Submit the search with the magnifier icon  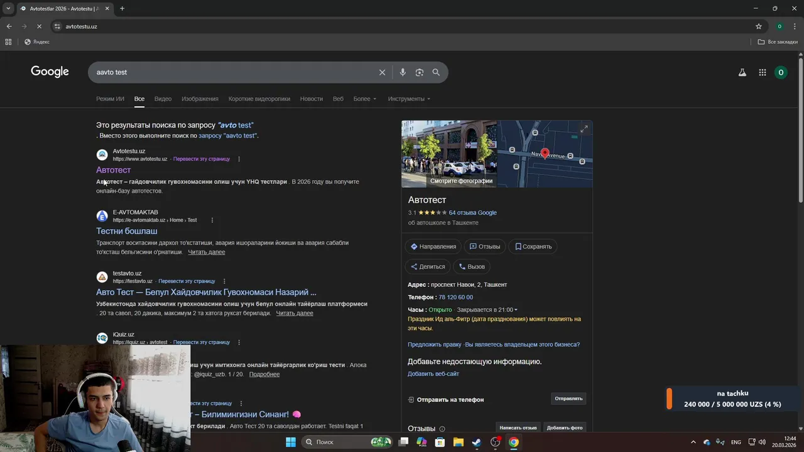pos(436,72)
